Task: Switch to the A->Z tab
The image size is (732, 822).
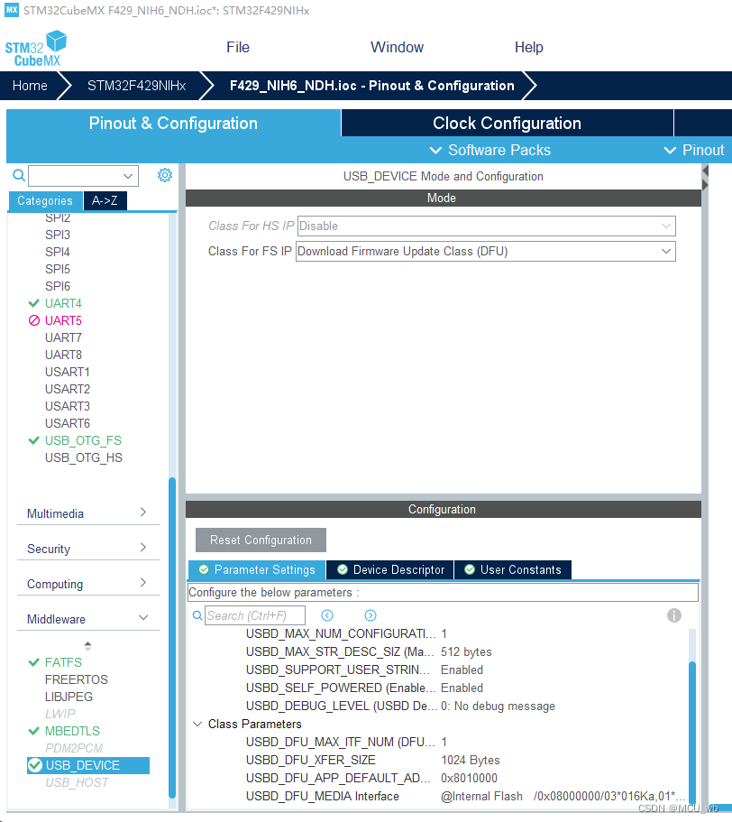Action: click(105, 200)
